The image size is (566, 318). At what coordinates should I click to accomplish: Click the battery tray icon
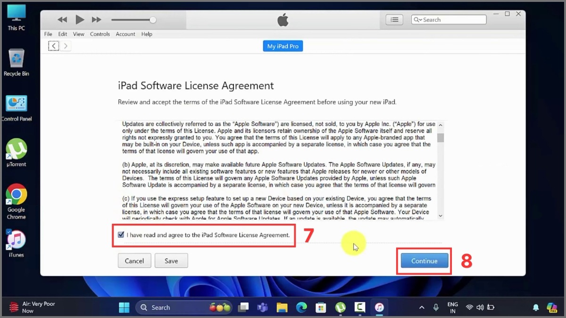tap(491, 308)
